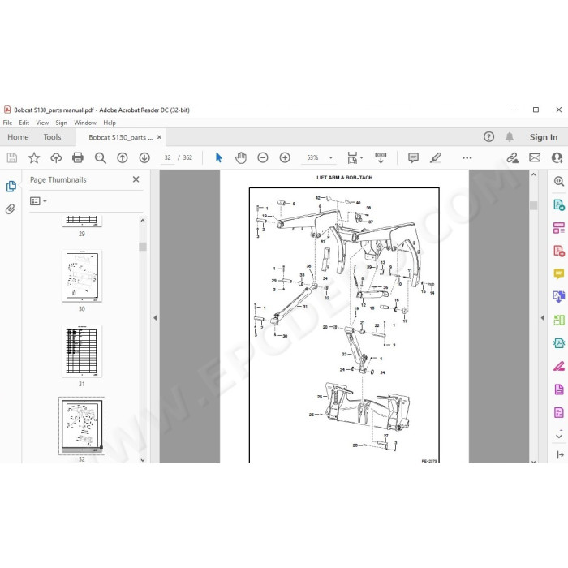Open the Window menu

click(85, 123)
